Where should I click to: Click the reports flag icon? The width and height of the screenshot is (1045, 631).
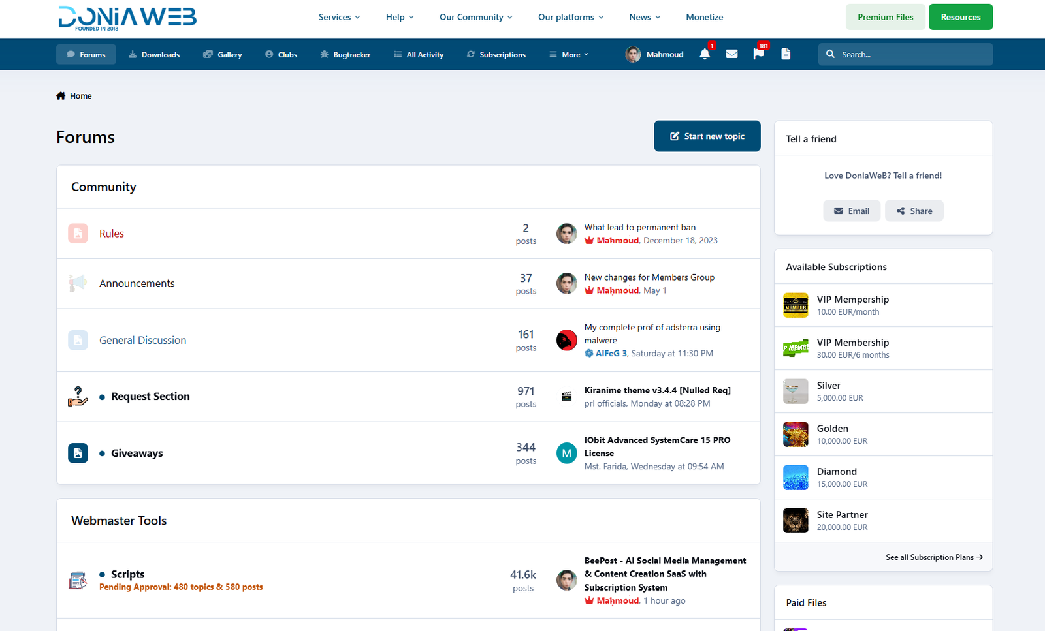coord(758,54)
